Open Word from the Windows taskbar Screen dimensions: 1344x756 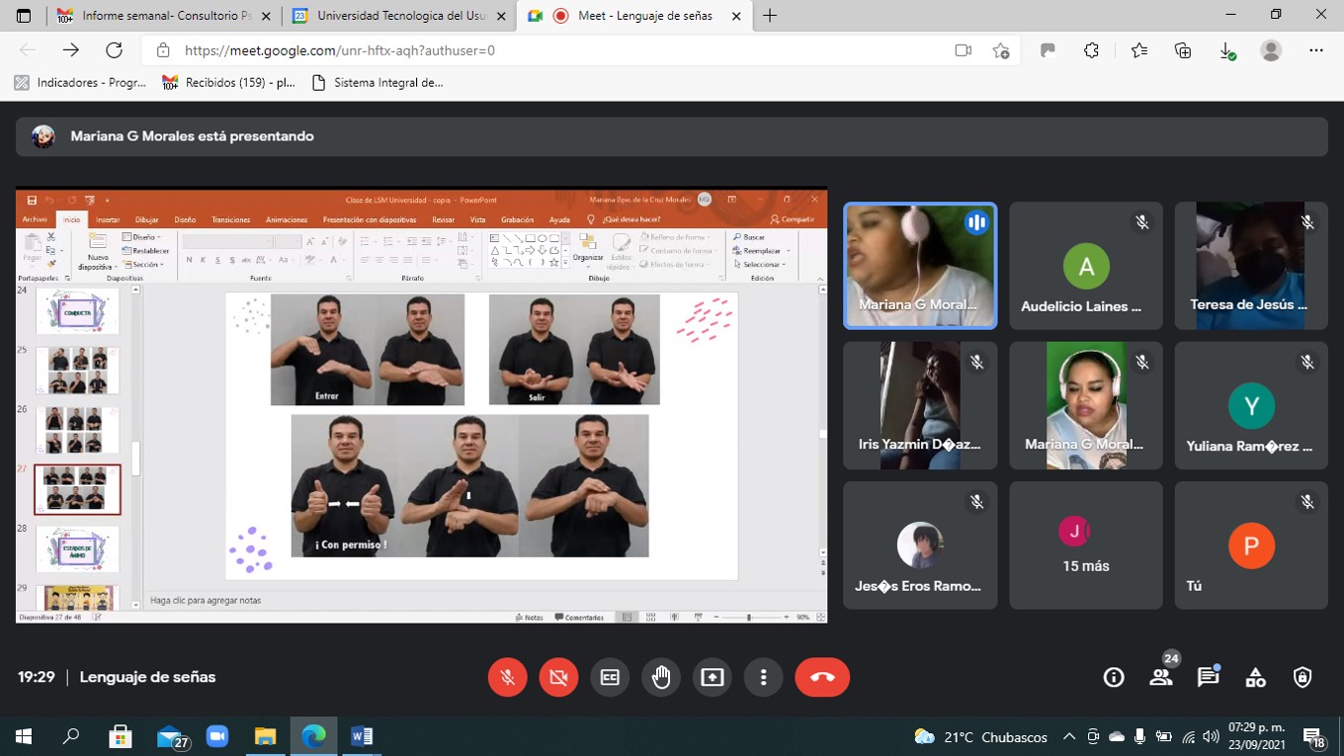tap(362, 736)
